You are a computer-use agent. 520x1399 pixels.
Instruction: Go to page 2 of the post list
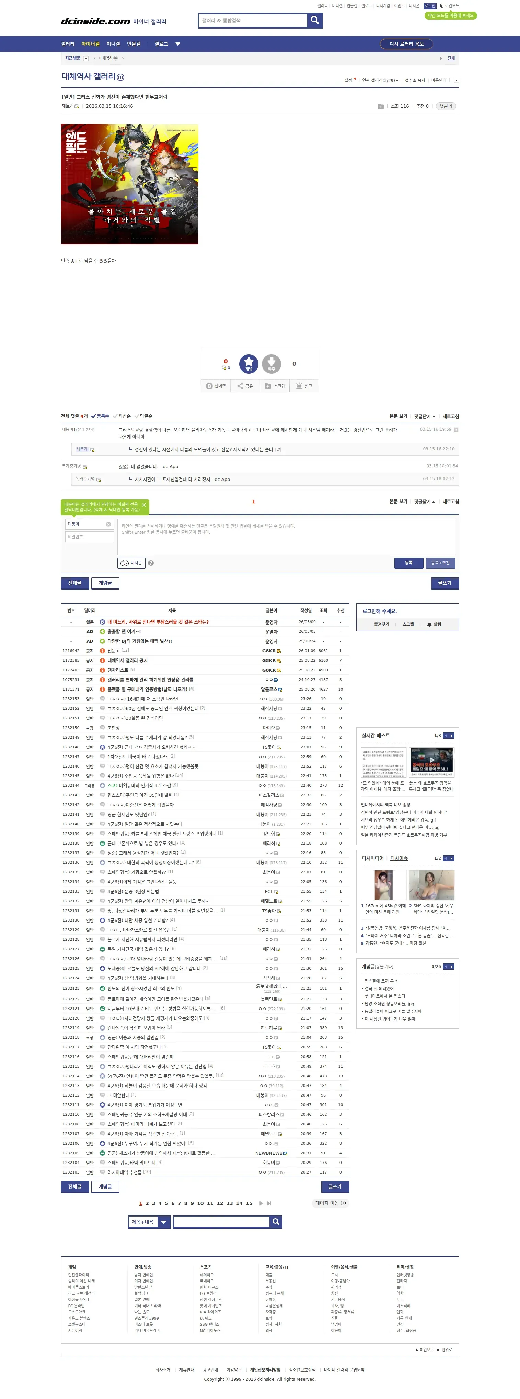click(x=147, y=1203)
